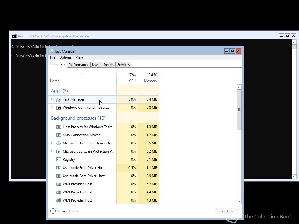
Task: Select the Processes tab
Action: pos(58,64)
